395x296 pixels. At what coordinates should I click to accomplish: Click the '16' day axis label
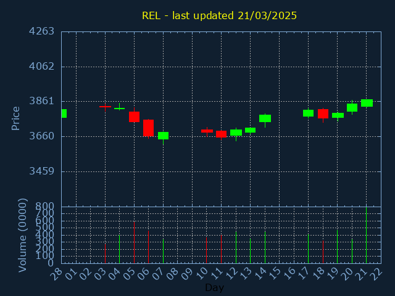pyautogui.click(x=289, y=274)
